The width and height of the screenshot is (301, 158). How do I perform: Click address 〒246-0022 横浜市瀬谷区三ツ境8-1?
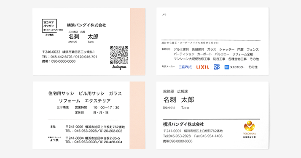pos(68,52)
